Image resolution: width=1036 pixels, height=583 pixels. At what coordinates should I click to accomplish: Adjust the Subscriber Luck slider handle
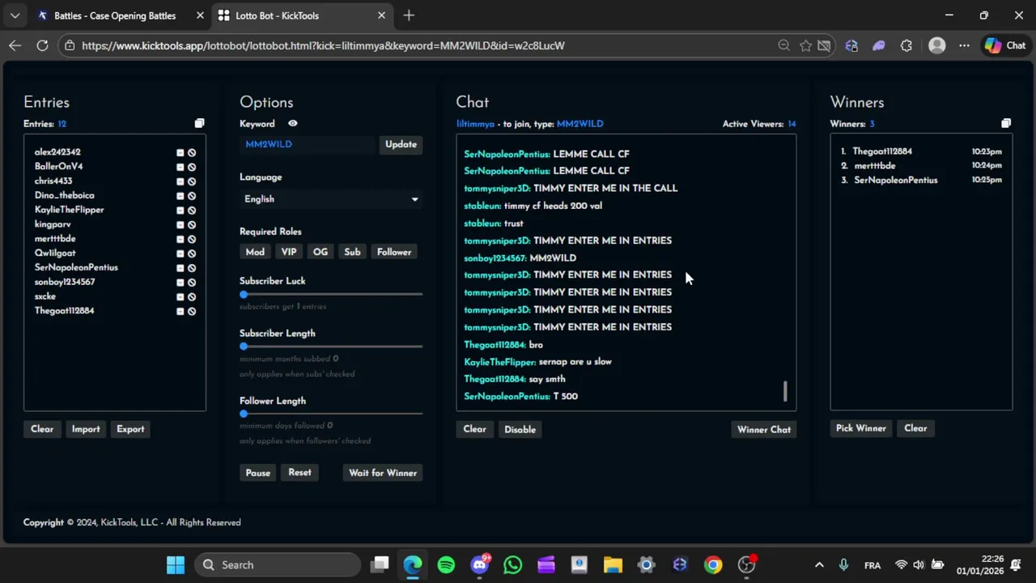[244, 295]
